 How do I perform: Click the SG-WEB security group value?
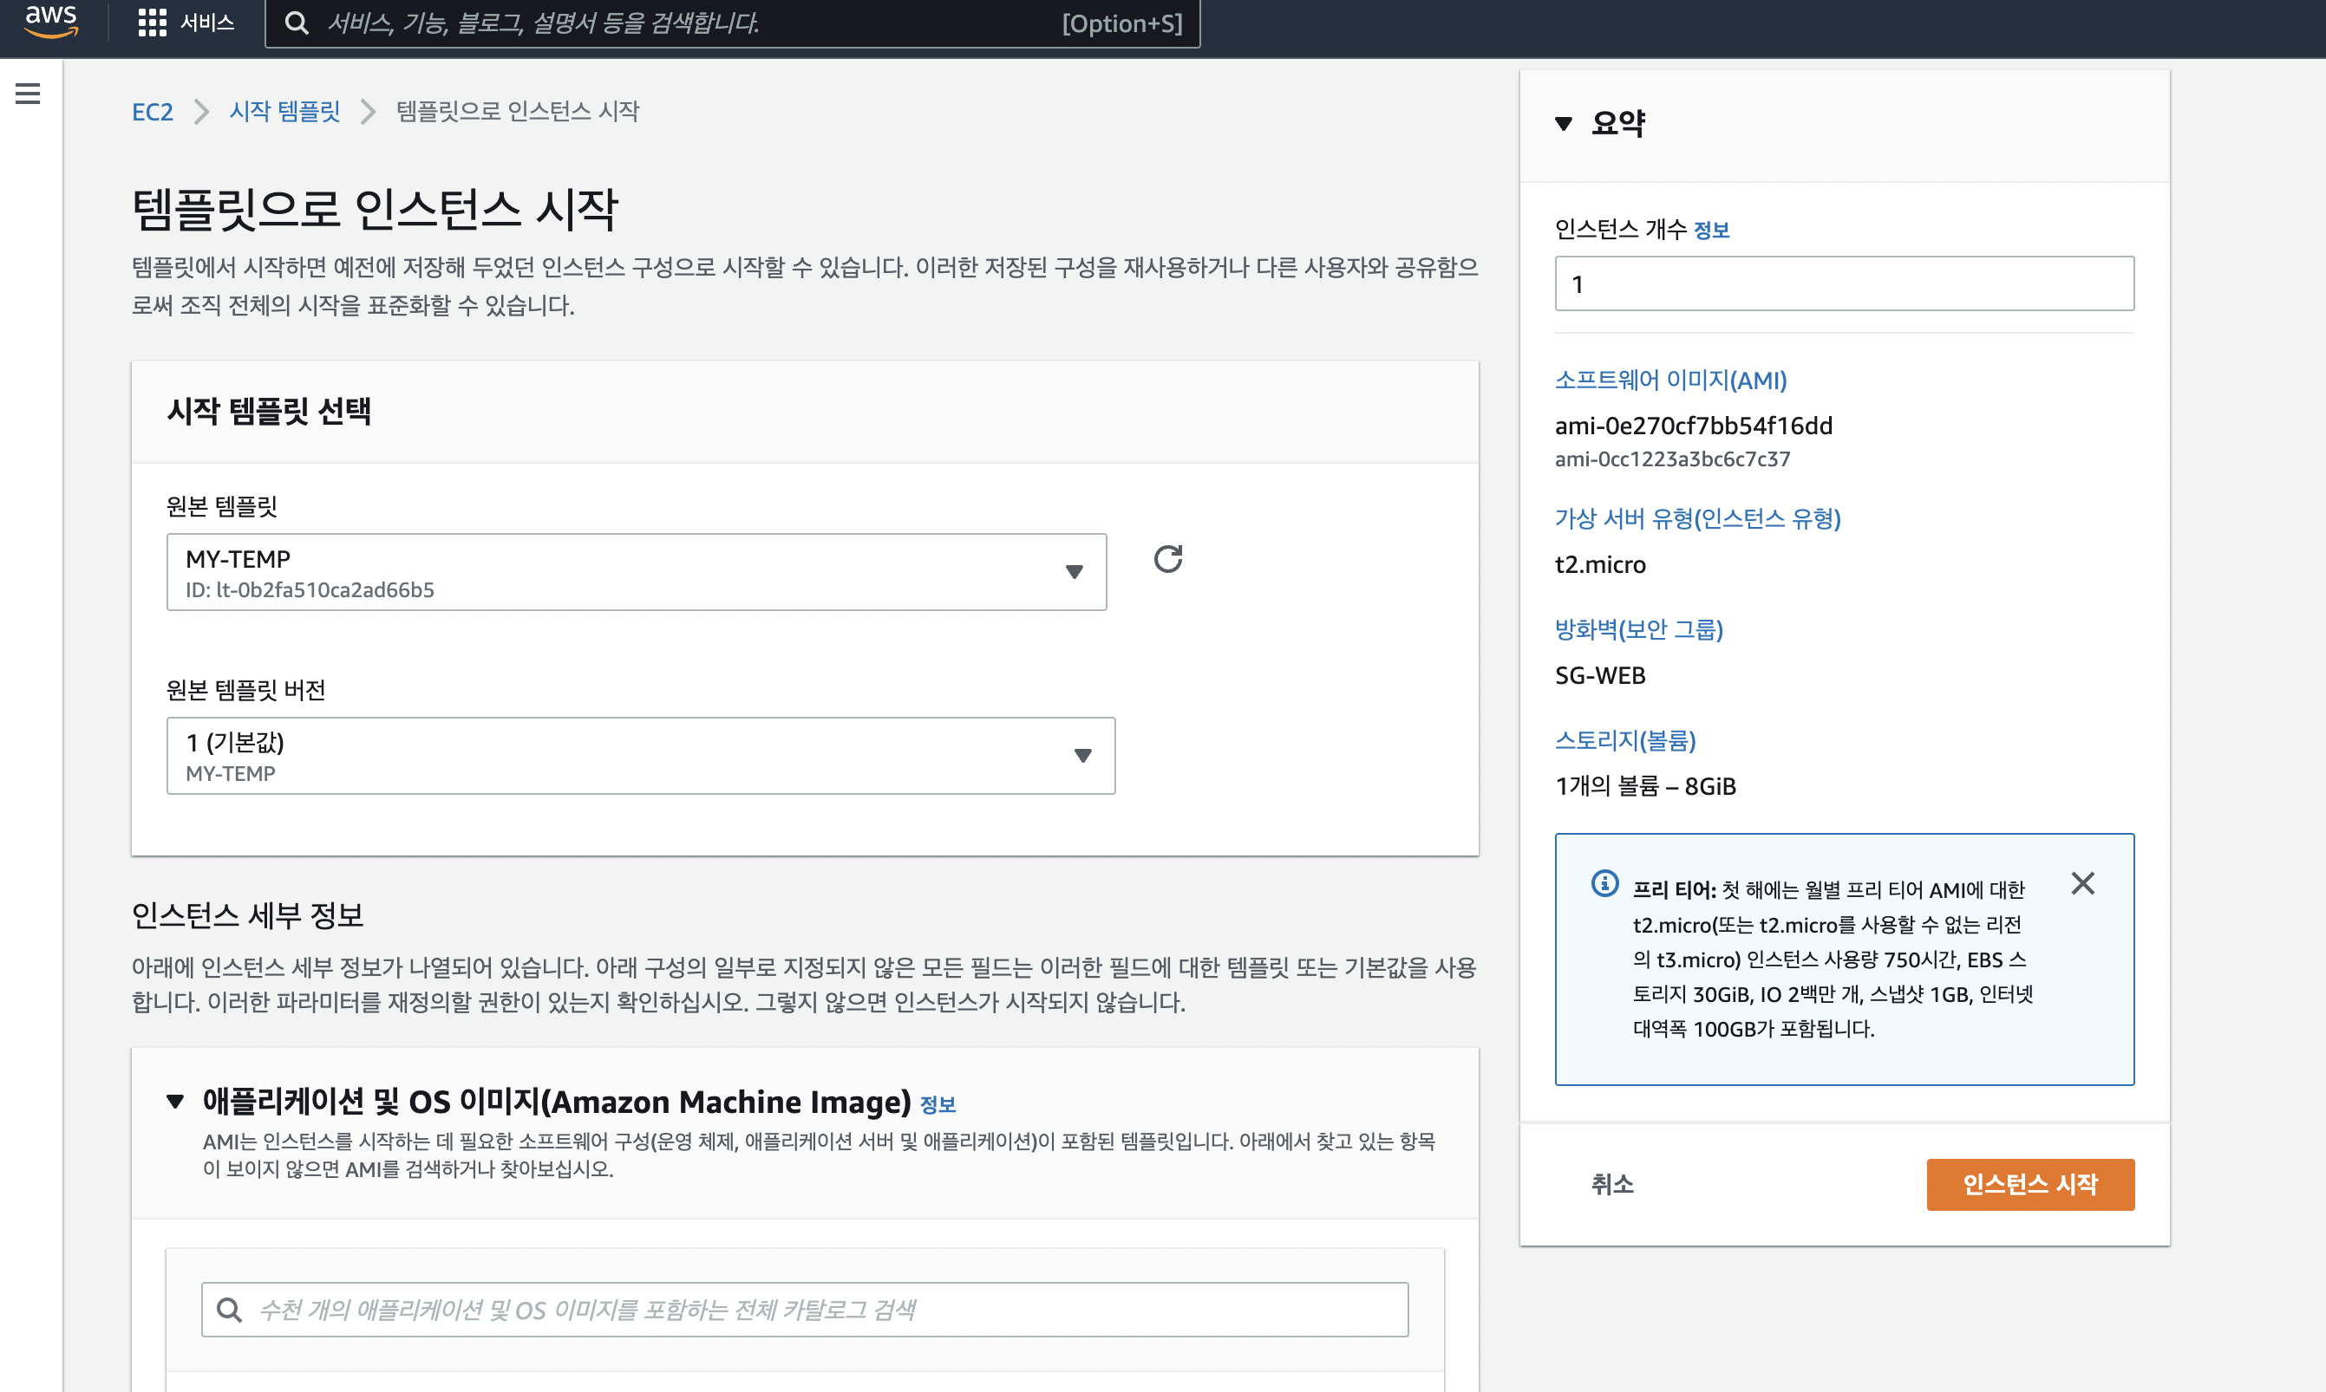pos(1600,675)
